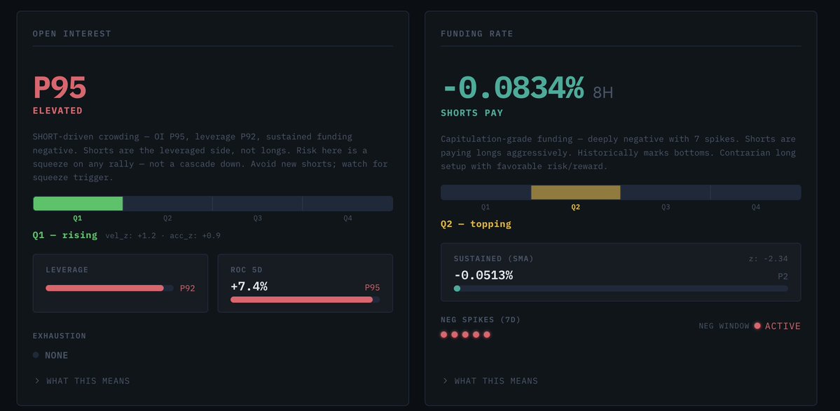Click the large red P95 reading
Screen dimensions: 840x411
coord(60,88)
